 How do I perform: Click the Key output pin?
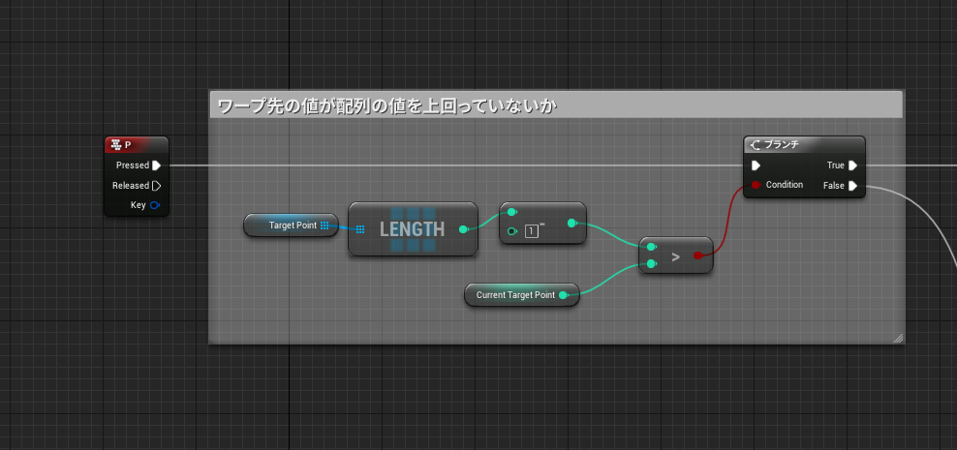point(155,205)
